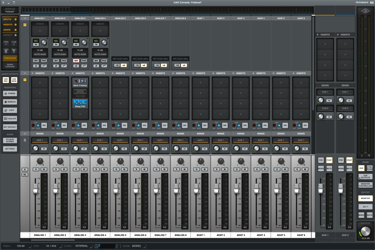This screenshot has height=250, width=375.
Task: Set AUX 1 to PRE
Action: [x=321, y=160]
